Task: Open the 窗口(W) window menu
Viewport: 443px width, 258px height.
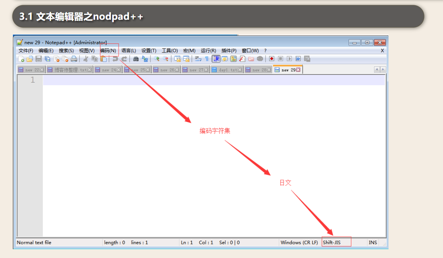Action: [250, 50]
